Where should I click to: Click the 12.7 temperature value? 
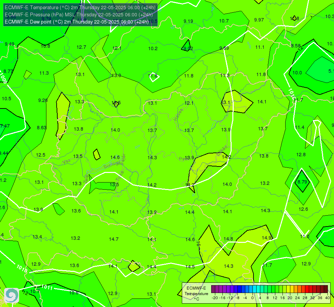[82, 47]
